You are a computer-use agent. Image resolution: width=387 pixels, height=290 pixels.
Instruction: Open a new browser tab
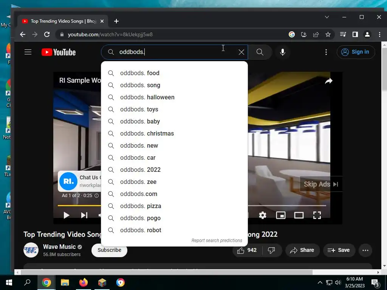pyautogui.click(x=116, y=21)
